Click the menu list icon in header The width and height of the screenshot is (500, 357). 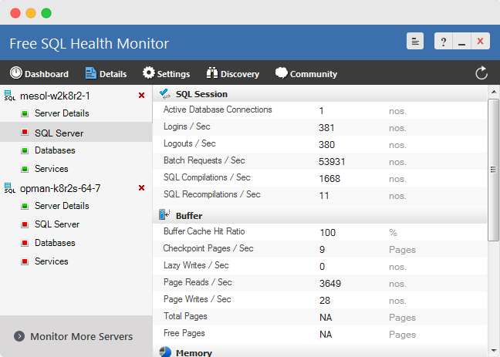pyautogui.click(x=415, y=42)
